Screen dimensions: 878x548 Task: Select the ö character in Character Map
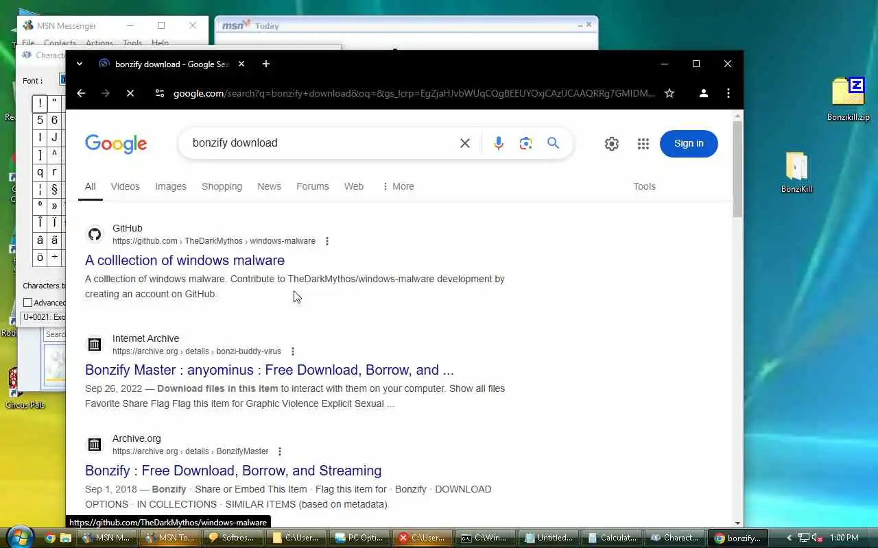(x=40, y=258)
